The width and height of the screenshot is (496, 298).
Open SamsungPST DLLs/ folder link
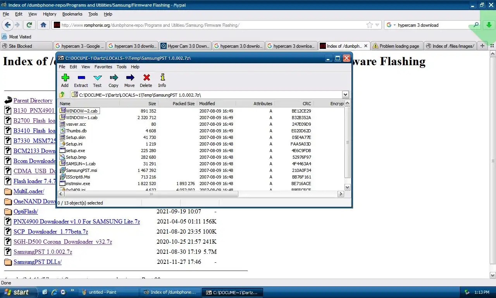point(38,262)
